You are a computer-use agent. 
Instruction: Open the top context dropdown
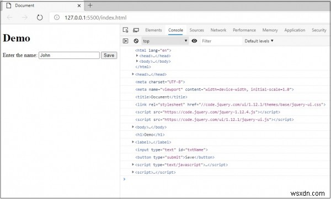pyautogui.click(x=165, y=41)
